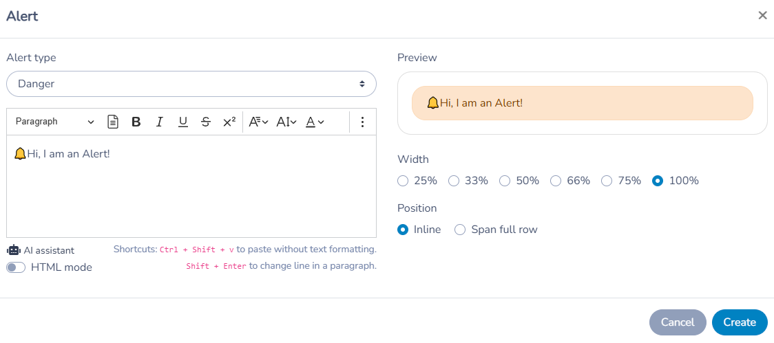Open the font color dropdown

tap(315, 122)
